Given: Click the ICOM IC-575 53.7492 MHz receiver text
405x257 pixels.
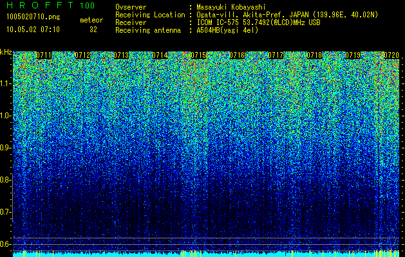Looking at the screenshot, I should point(259,22).
